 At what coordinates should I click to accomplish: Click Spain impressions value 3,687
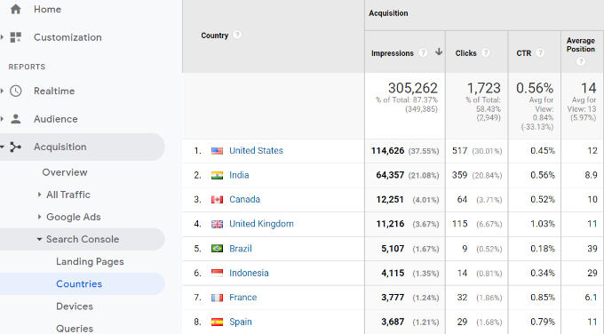[393, 322]
